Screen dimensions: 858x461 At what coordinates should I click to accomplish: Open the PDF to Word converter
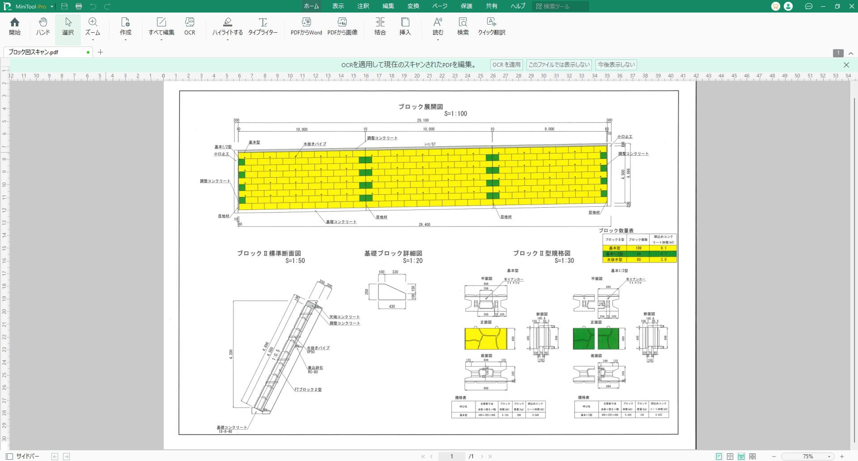[x=306, y=26]
